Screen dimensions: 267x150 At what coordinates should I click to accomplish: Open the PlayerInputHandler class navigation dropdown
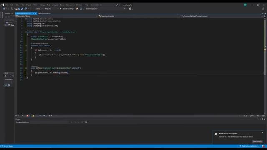point(139,16)
